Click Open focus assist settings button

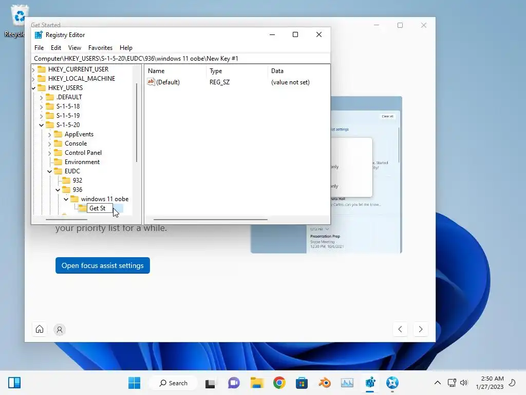103,265
